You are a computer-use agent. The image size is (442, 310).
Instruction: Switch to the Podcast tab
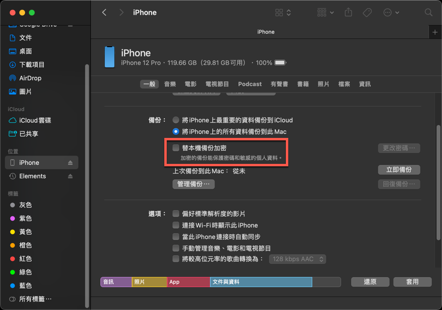[x=250, y=84]
